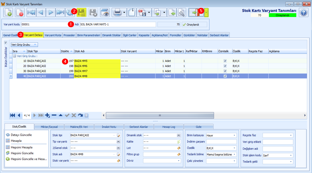Open the PDF export dropdown arrow

point(149,12)
